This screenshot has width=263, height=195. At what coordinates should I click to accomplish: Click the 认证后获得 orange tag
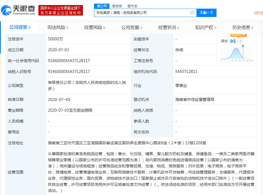(x=238, y=35)
